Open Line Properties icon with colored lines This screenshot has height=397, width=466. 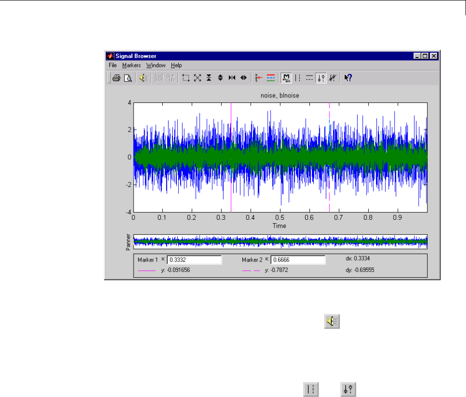[271, 78]
